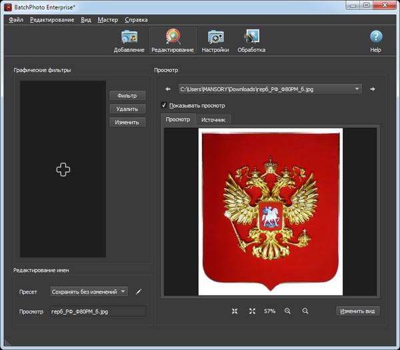Switch to the Источник tab
Screen dimensions: 400x350
click(213, 120)
